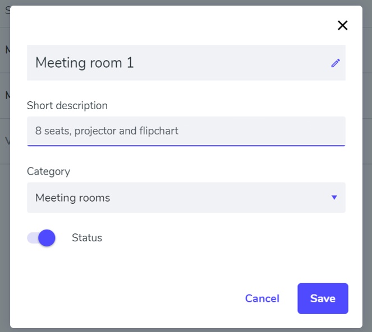Click the pencil edit icon beside the name
372x332 pixels.
click(336, 63)
